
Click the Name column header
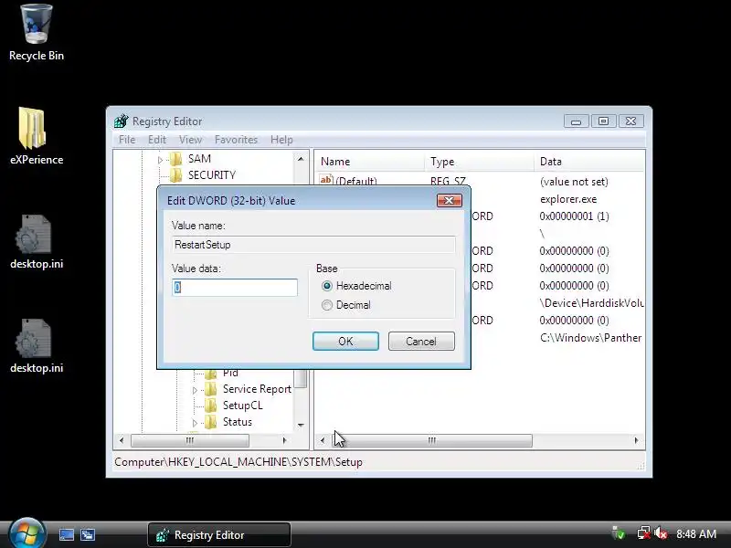pos(370,162)
